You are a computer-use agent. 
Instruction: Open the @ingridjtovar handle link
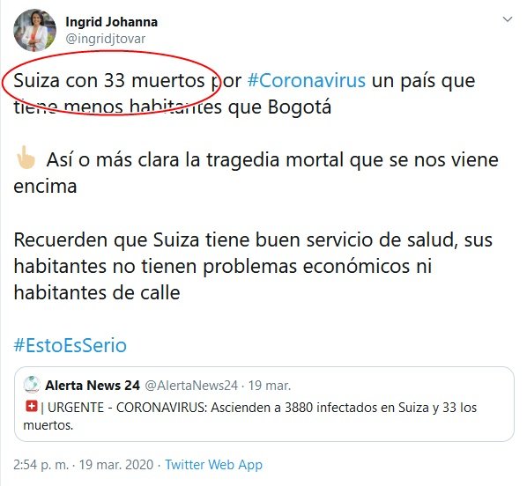click(x=105, y=39)
